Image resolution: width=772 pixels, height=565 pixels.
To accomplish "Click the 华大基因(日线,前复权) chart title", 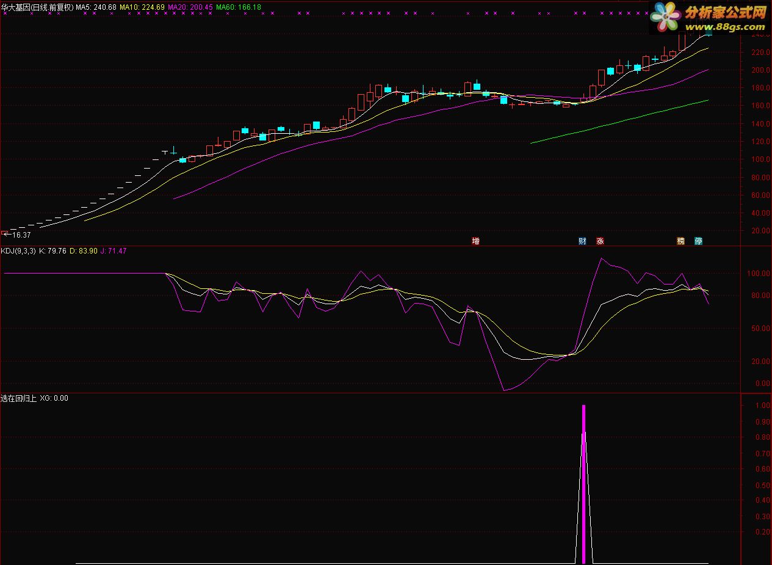I will click(x=37, y=7).
